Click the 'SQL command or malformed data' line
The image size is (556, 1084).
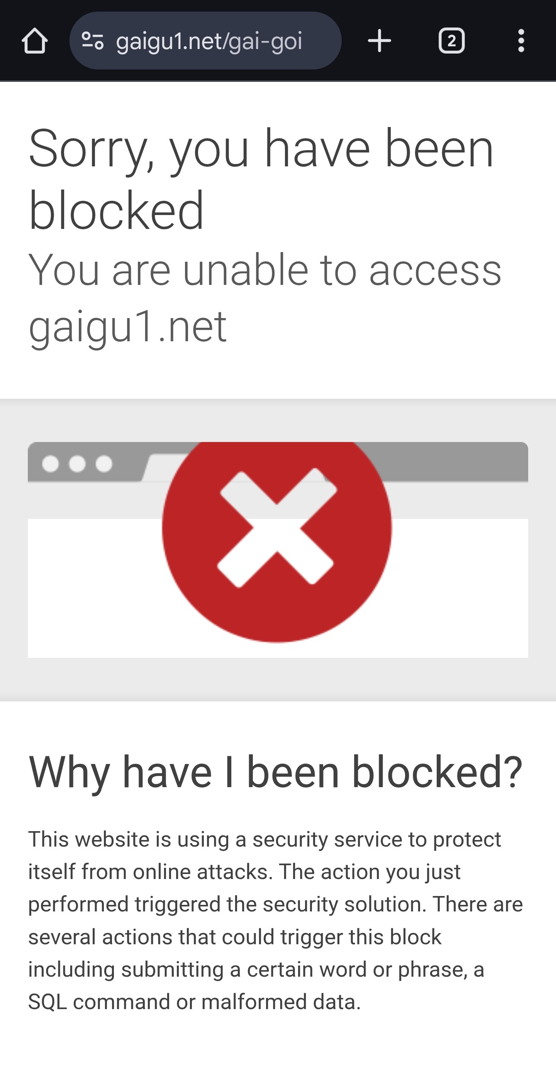(x=195, y=1002)
